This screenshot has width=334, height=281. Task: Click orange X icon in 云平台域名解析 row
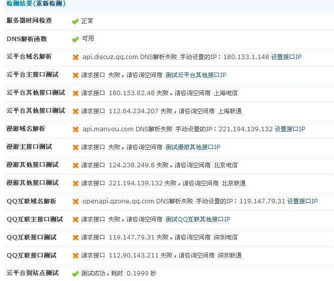click(75, 57)
